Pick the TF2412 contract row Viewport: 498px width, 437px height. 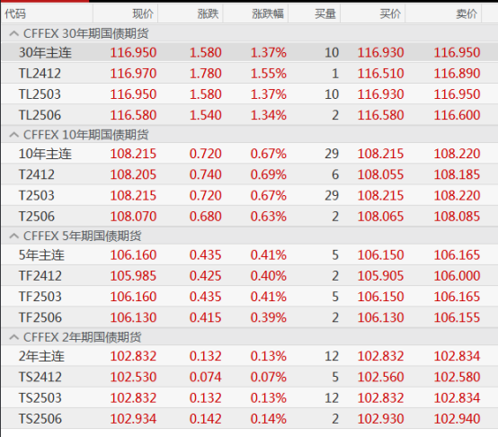pos(249,276)
